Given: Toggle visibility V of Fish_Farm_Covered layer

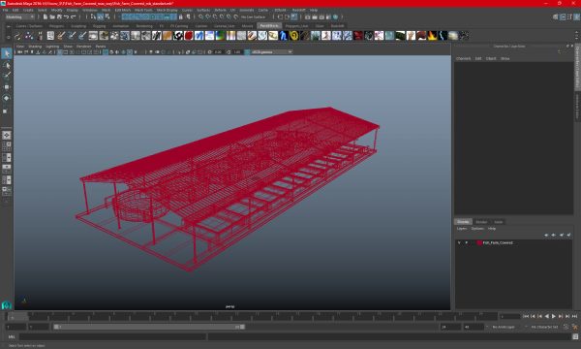Looking at the screenshot, I should [x=459, y=243].
